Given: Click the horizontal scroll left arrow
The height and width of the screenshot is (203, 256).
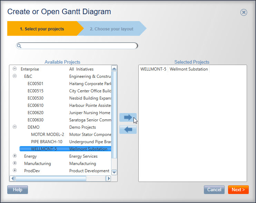Looking at the screenshot, I should click(12, 178).
